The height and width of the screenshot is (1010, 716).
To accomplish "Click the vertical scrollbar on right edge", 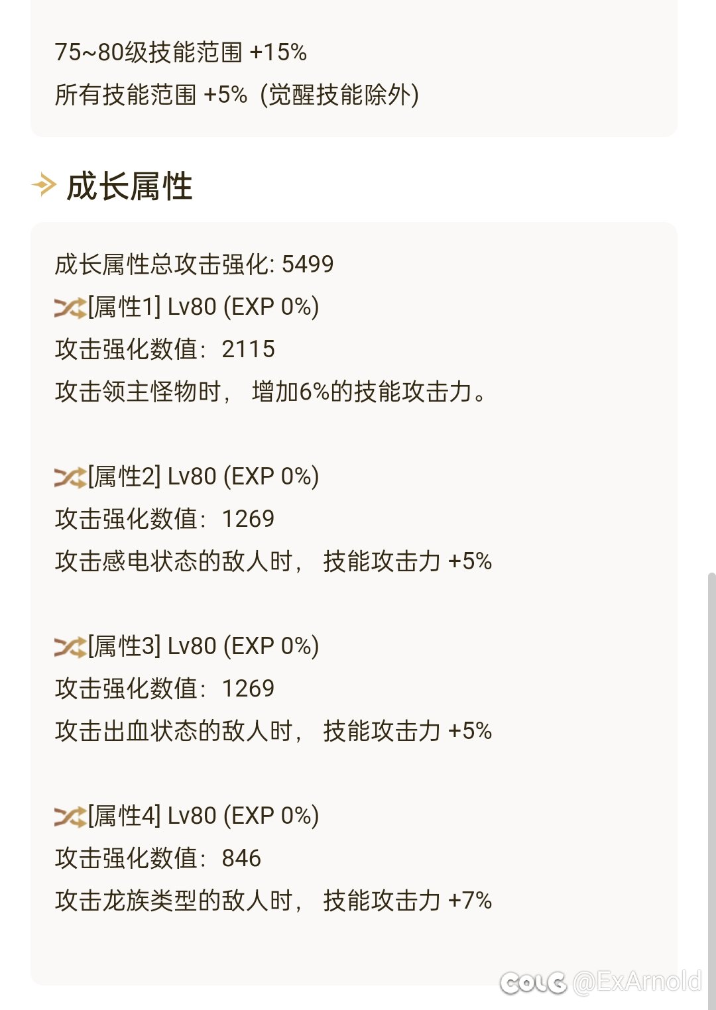I will coord(711,789).
